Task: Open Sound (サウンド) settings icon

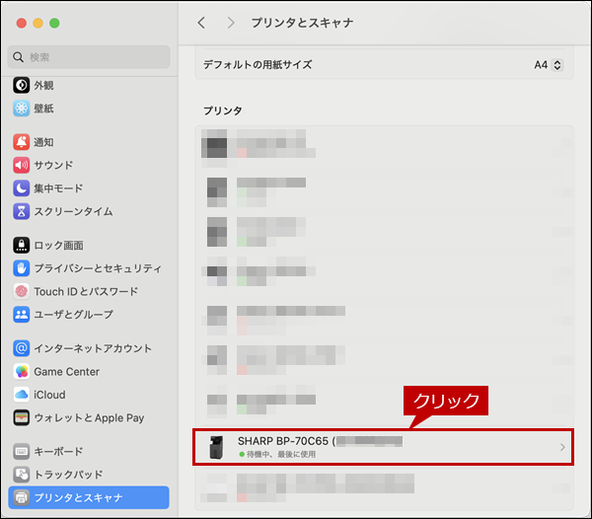Action: 22,165
